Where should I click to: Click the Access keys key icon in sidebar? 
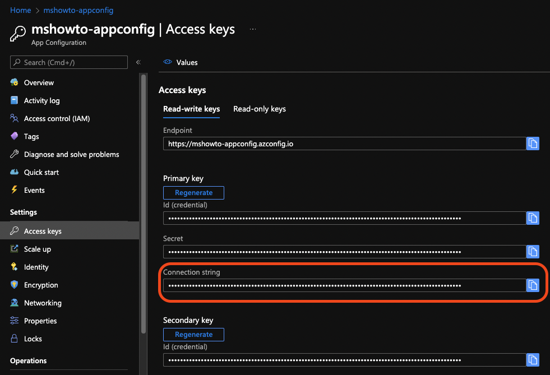tap(15, 231)
